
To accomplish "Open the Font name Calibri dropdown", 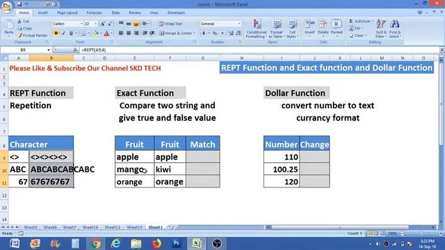I will 81,24.
